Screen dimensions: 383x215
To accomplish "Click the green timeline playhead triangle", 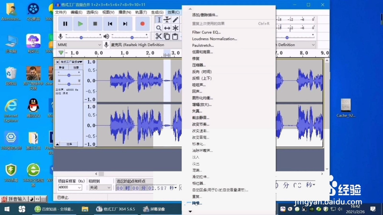I will [x=61, y=53].
